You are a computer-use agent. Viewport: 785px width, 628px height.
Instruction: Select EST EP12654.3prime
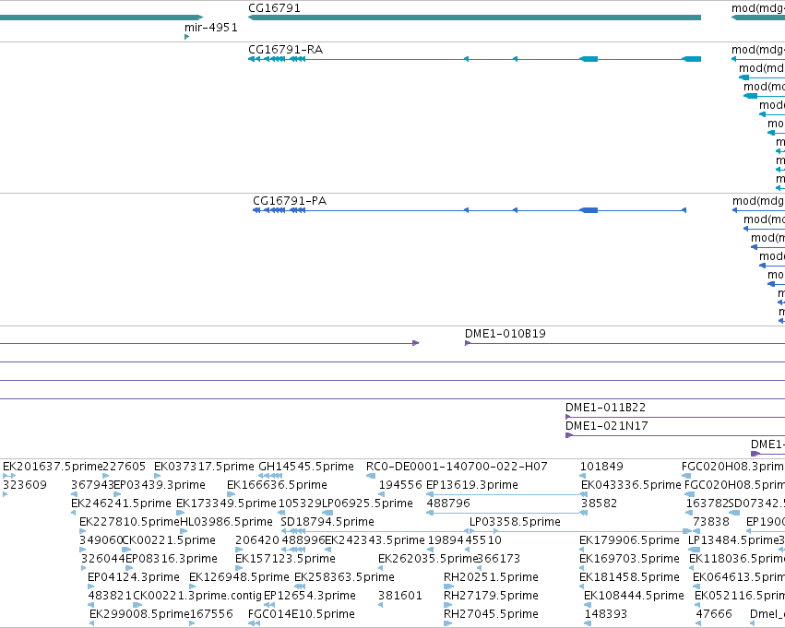coord(309,596)
